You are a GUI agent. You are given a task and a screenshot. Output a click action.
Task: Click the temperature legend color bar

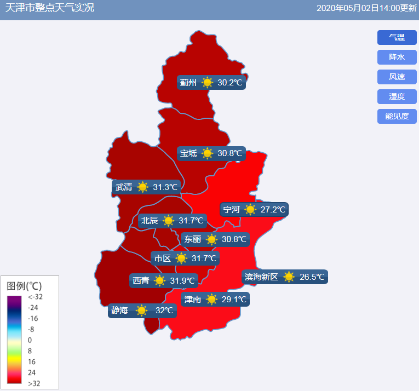coord(14,340)
